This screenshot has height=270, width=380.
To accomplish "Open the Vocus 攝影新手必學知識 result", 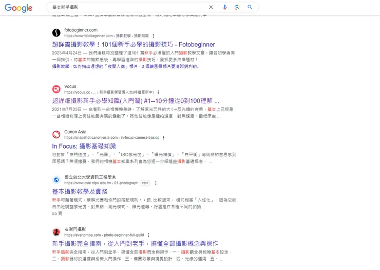I will pyautogui.click(x=136, y=101).
